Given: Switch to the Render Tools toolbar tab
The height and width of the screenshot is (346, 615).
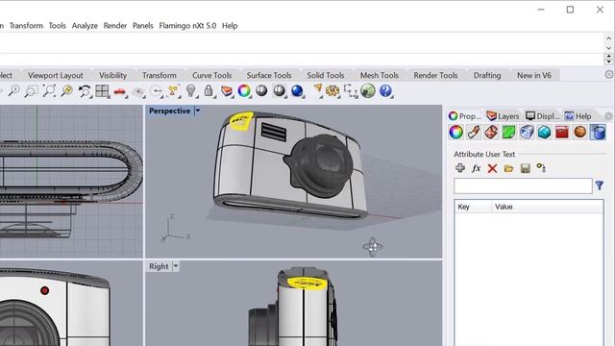Looking at the screenshot, I should point(435,75).
